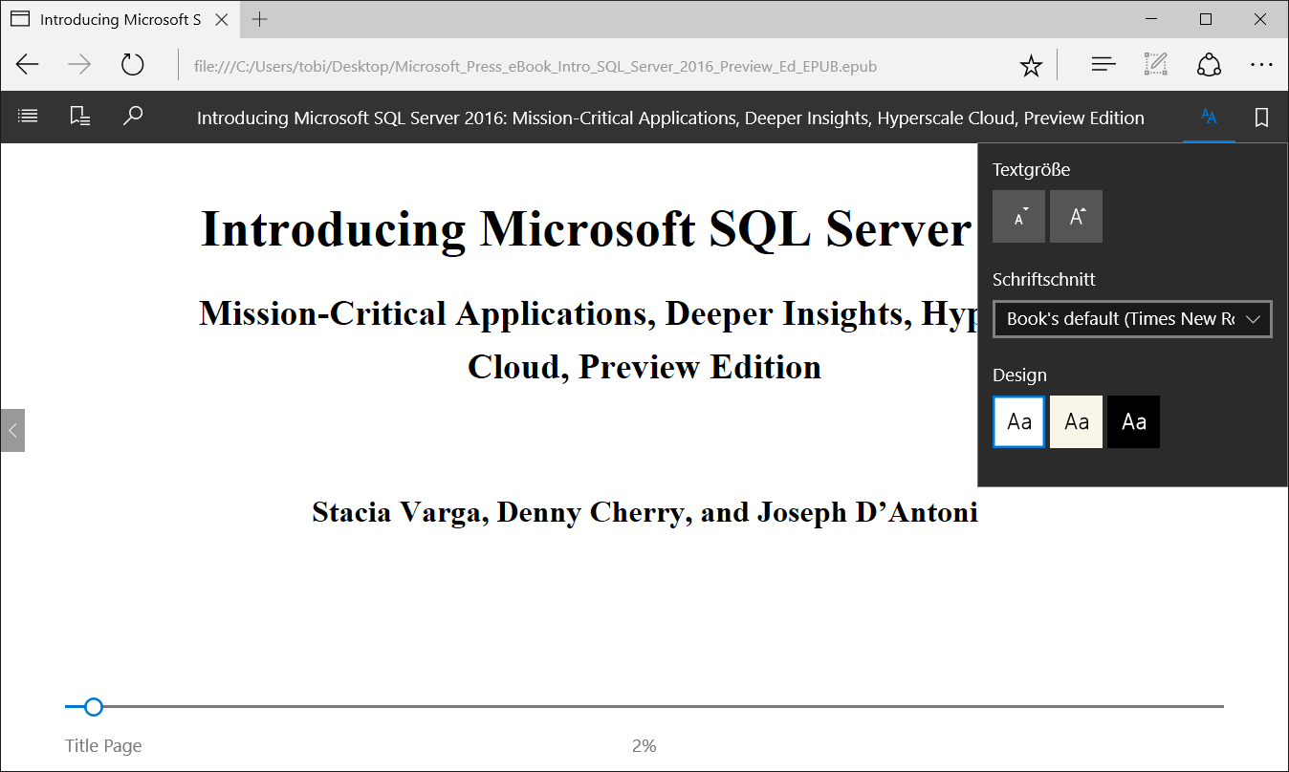The width and height of the screenshot is (1289, 772).
Task: Refresh the page with the reload icon
Action: click(x=132, y=65)
